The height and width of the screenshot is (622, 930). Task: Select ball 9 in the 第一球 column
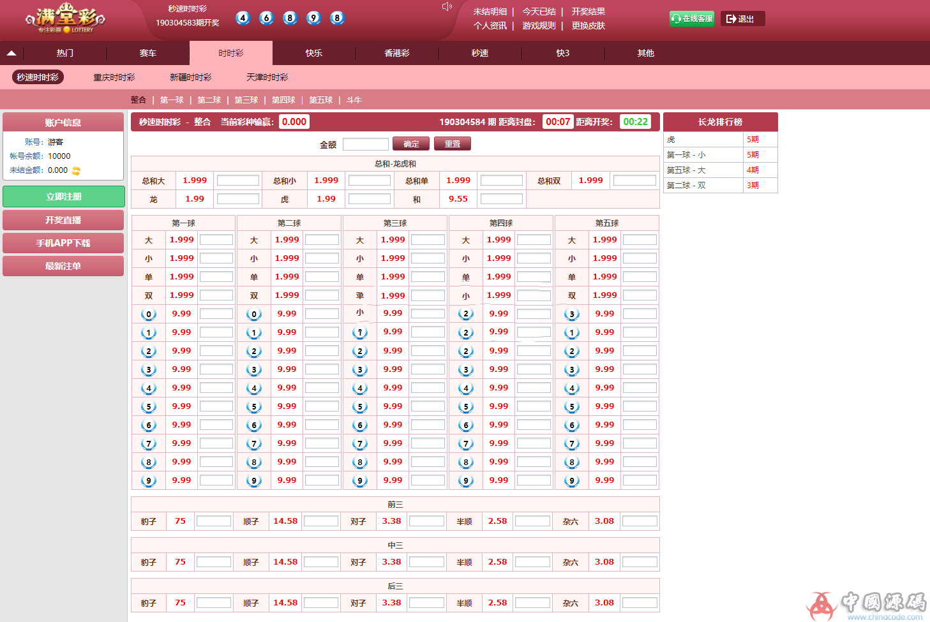click(149, 480)
